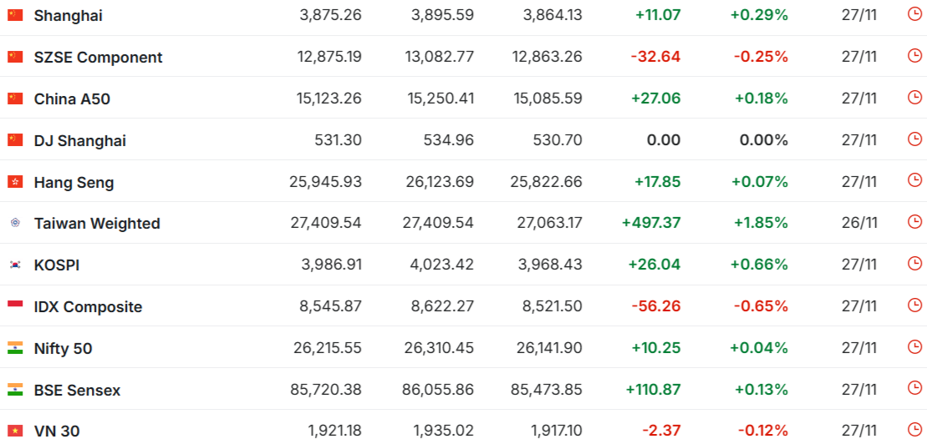This screenshot has width=927, height=444.
Task: Click BSE Sensex clock icon
Action: click(914, 389)
